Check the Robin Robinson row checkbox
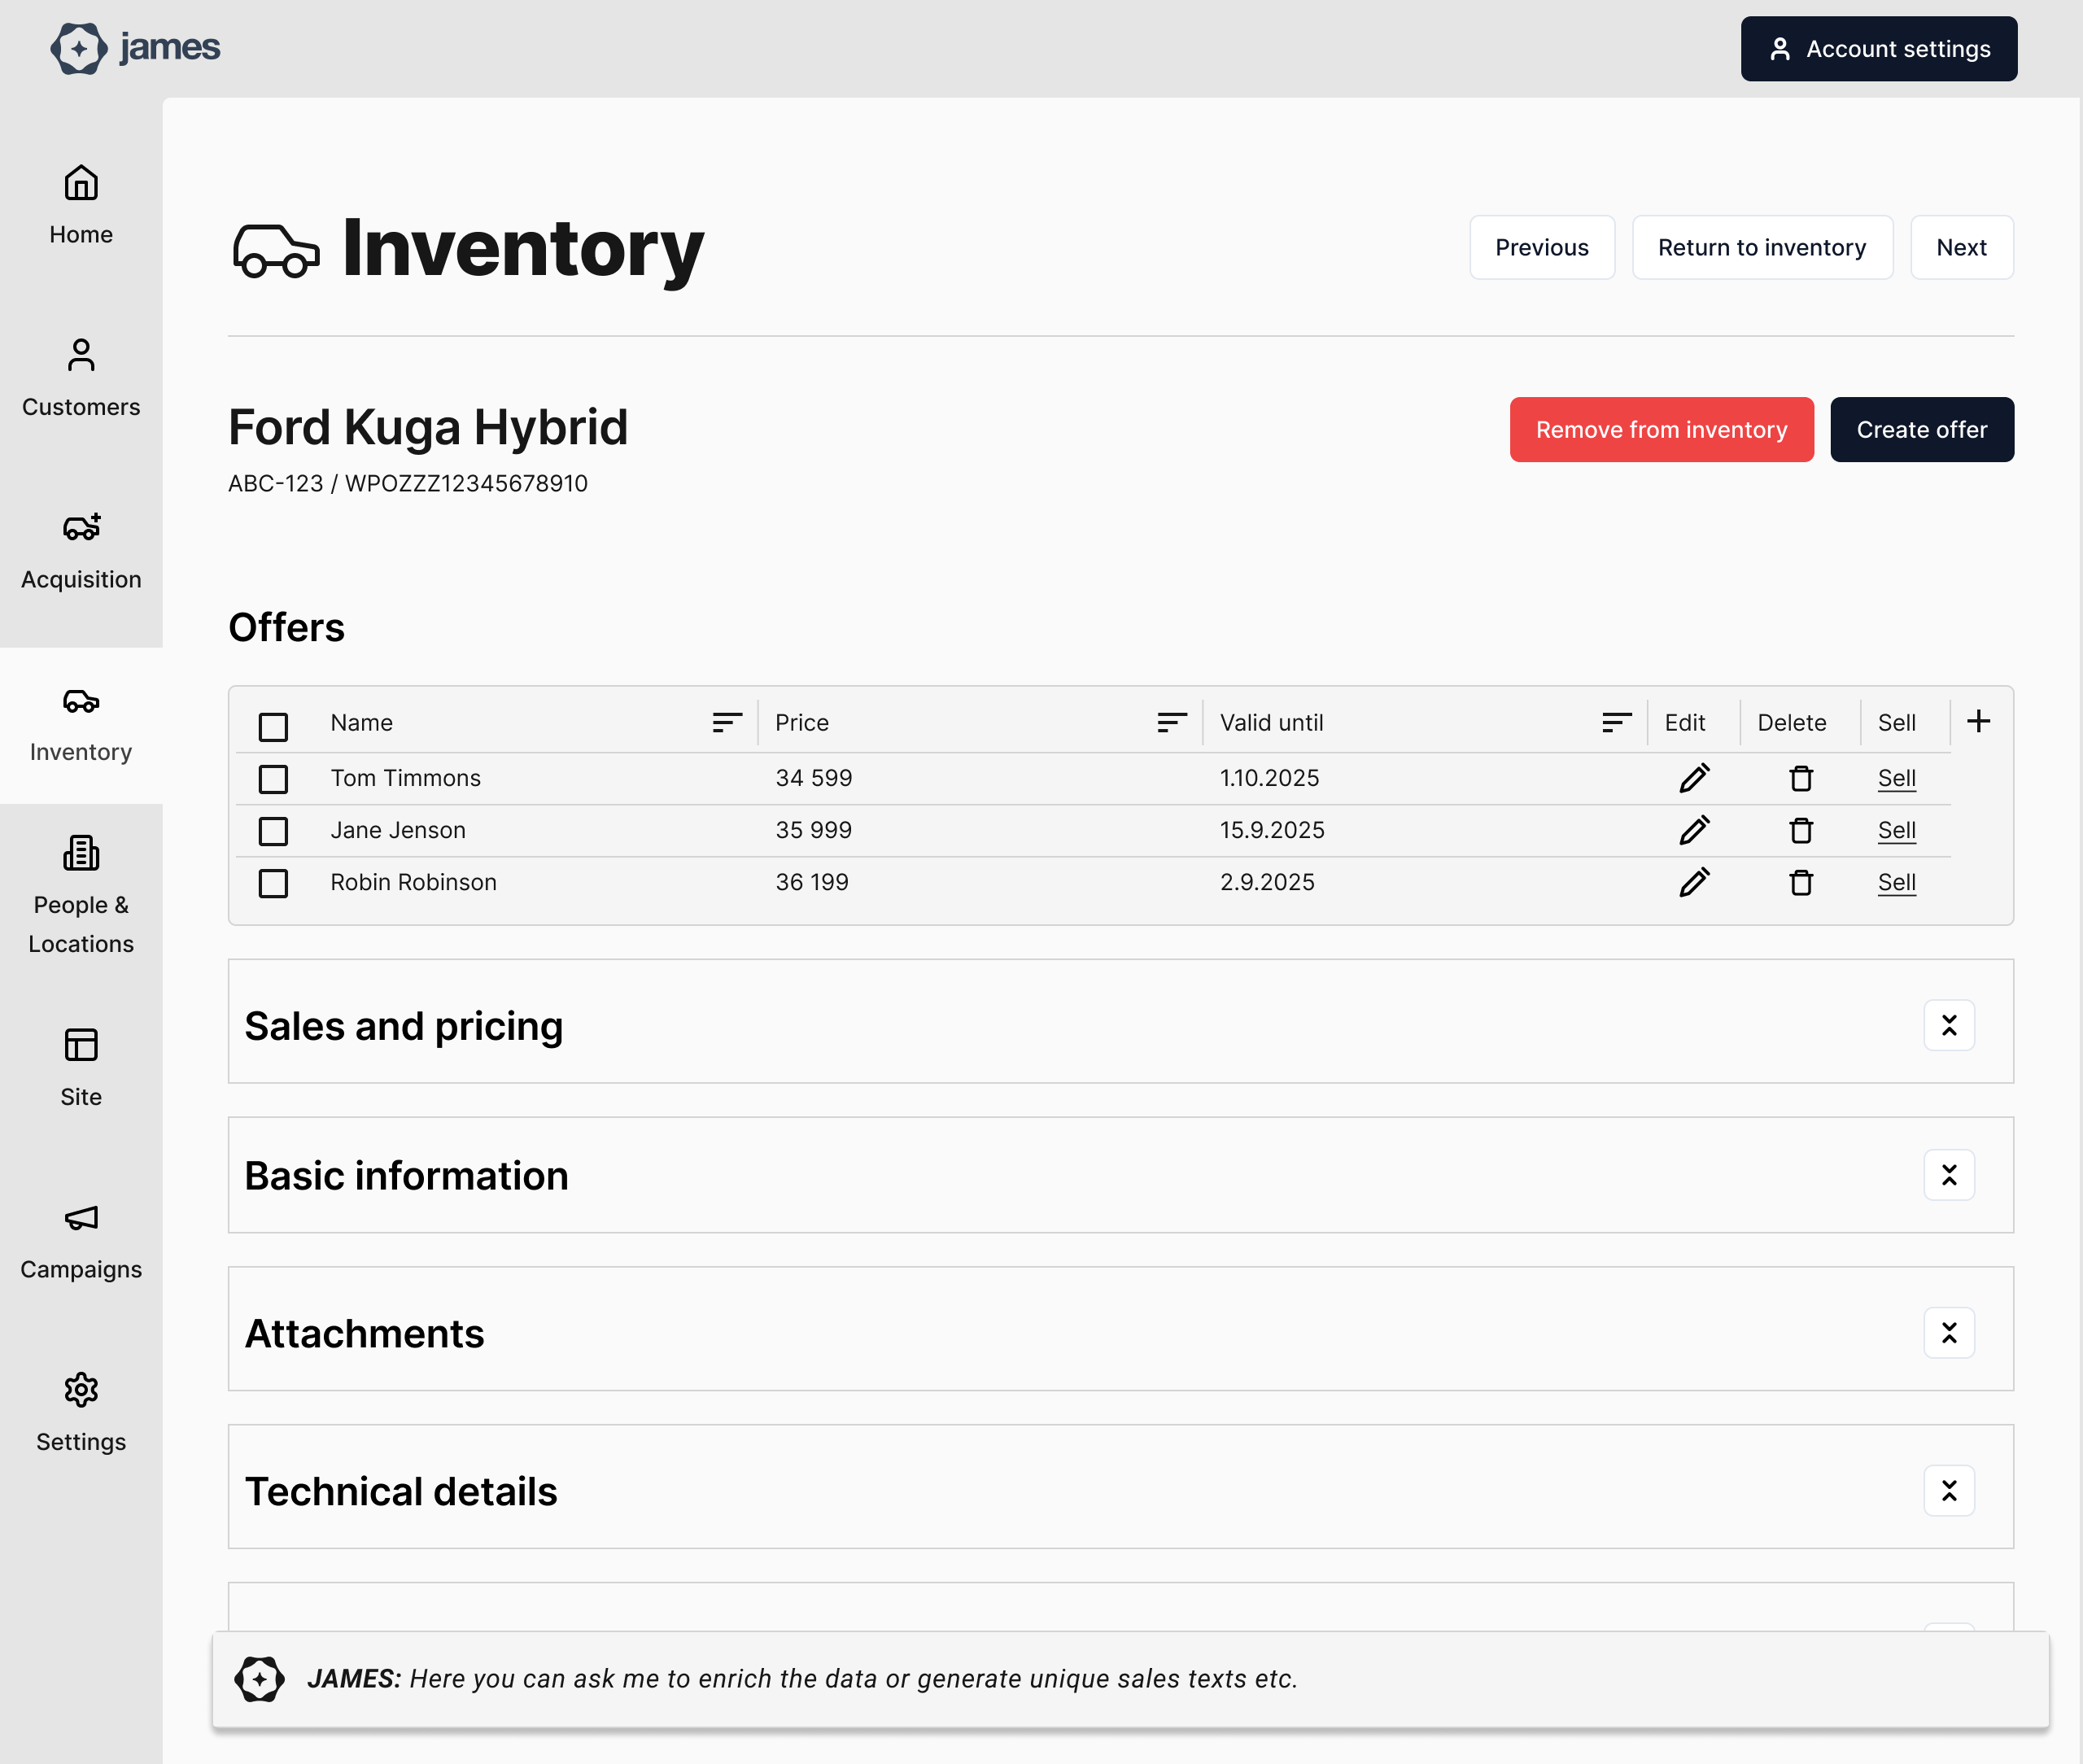Image resolution: width=2083 pixels, height=1764 pixels. [x=273, y=883]
